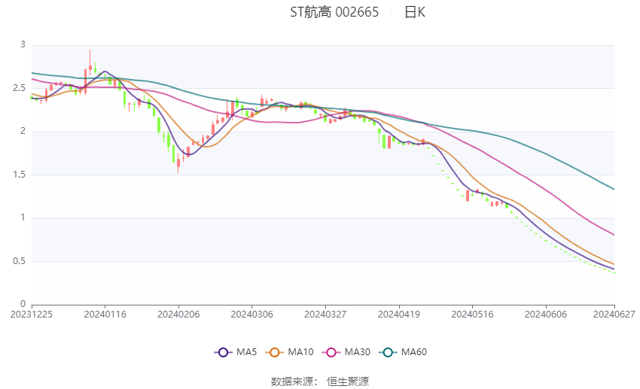Click the 20240306 date axis label
Viewport: 640px width, 389px height.
(x=251, y=315)
